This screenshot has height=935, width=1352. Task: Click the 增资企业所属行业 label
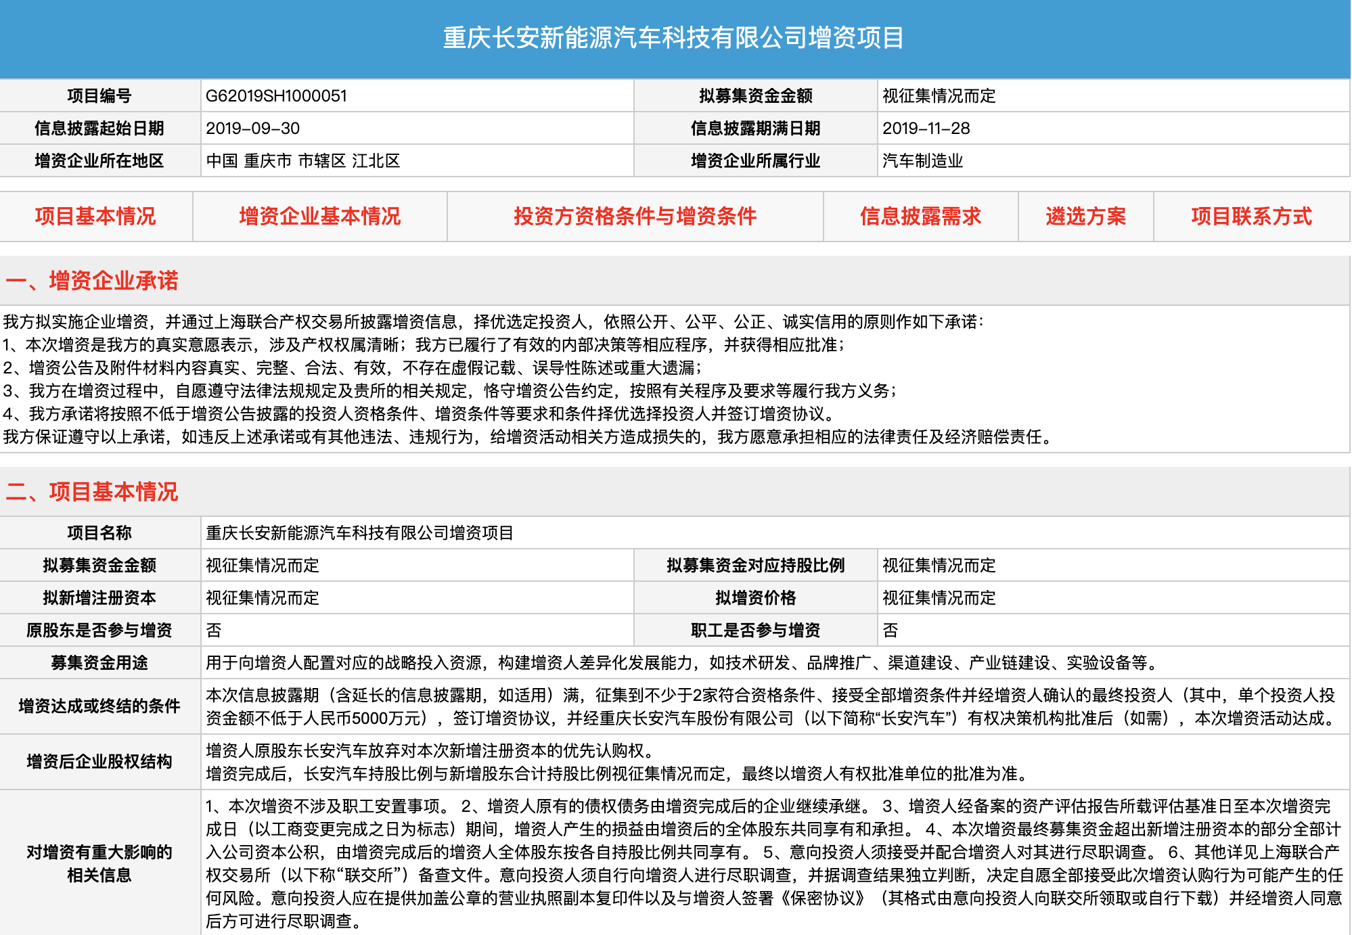point(756,161)
